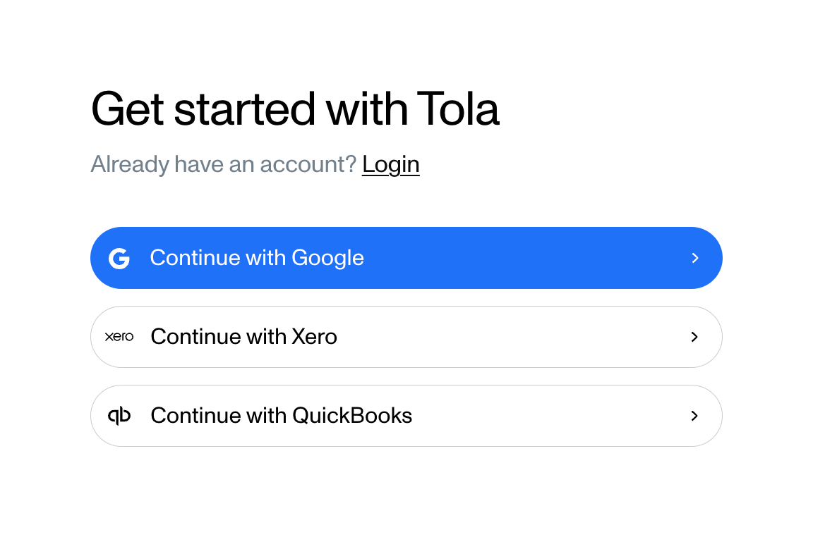Screen dimensions: 813x537
Task: Click the chevron on Continue with QuickBooks
Action: pos(694,416)
